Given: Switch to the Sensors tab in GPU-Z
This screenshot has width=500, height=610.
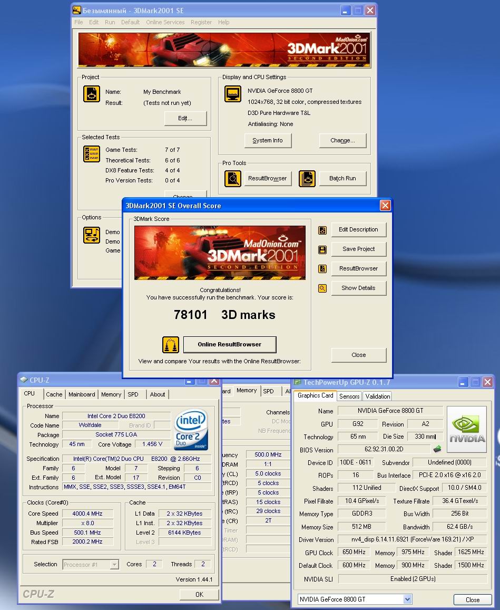Looking at the screenshot, I should [x=349, y=396].
